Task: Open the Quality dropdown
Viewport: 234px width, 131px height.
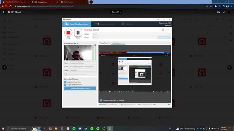Action: coord(83,70)
